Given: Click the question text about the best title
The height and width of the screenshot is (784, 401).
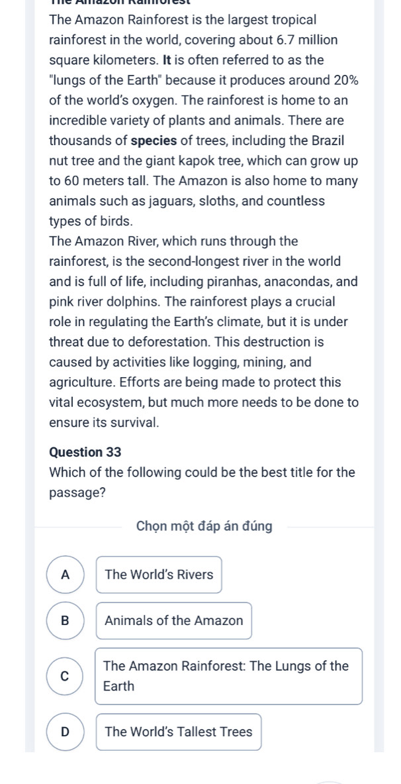Looking at the screenshot, I should tap(202, 482).
